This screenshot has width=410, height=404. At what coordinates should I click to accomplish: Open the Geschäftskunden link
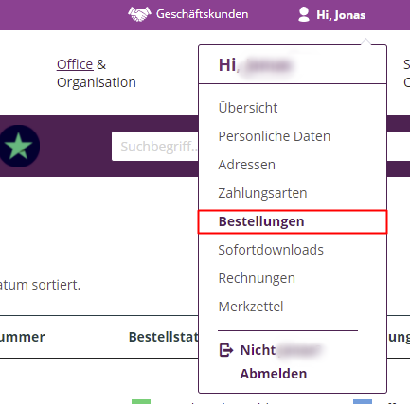tap(202, 14)
